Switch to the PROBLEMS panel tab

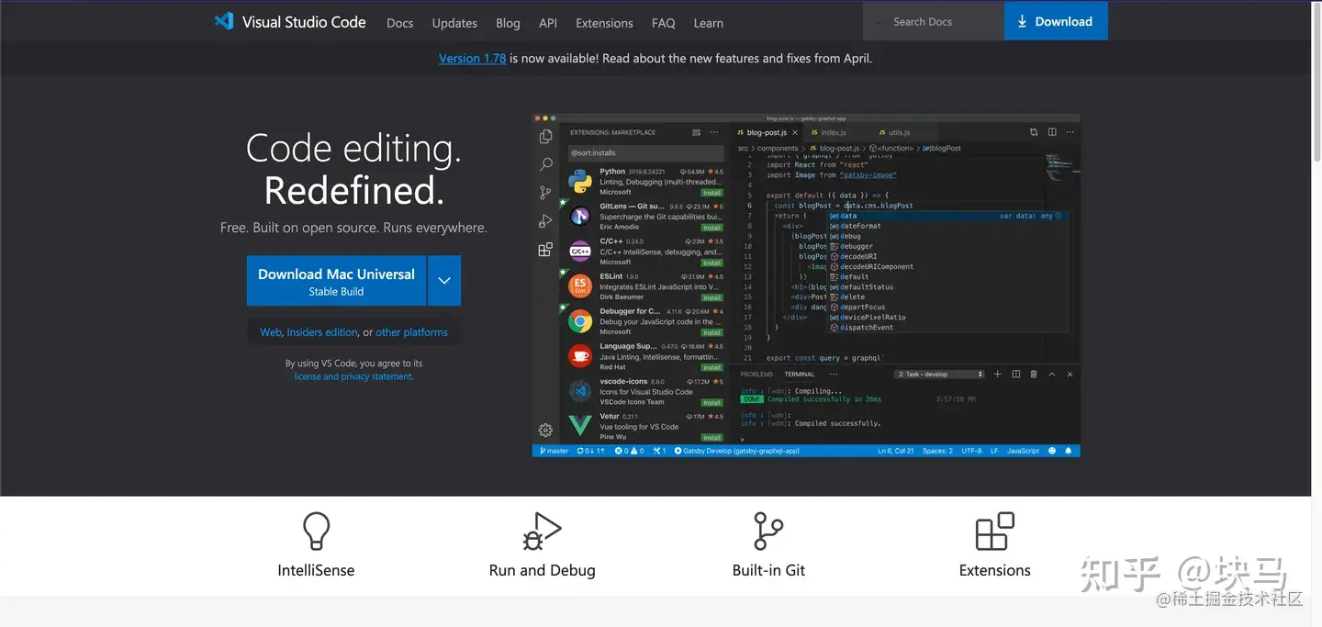757,375
